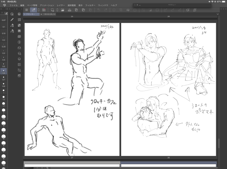This screenshot has width=227, height=169.
Task: Open the フィルター menu
Action: [90, 5]
